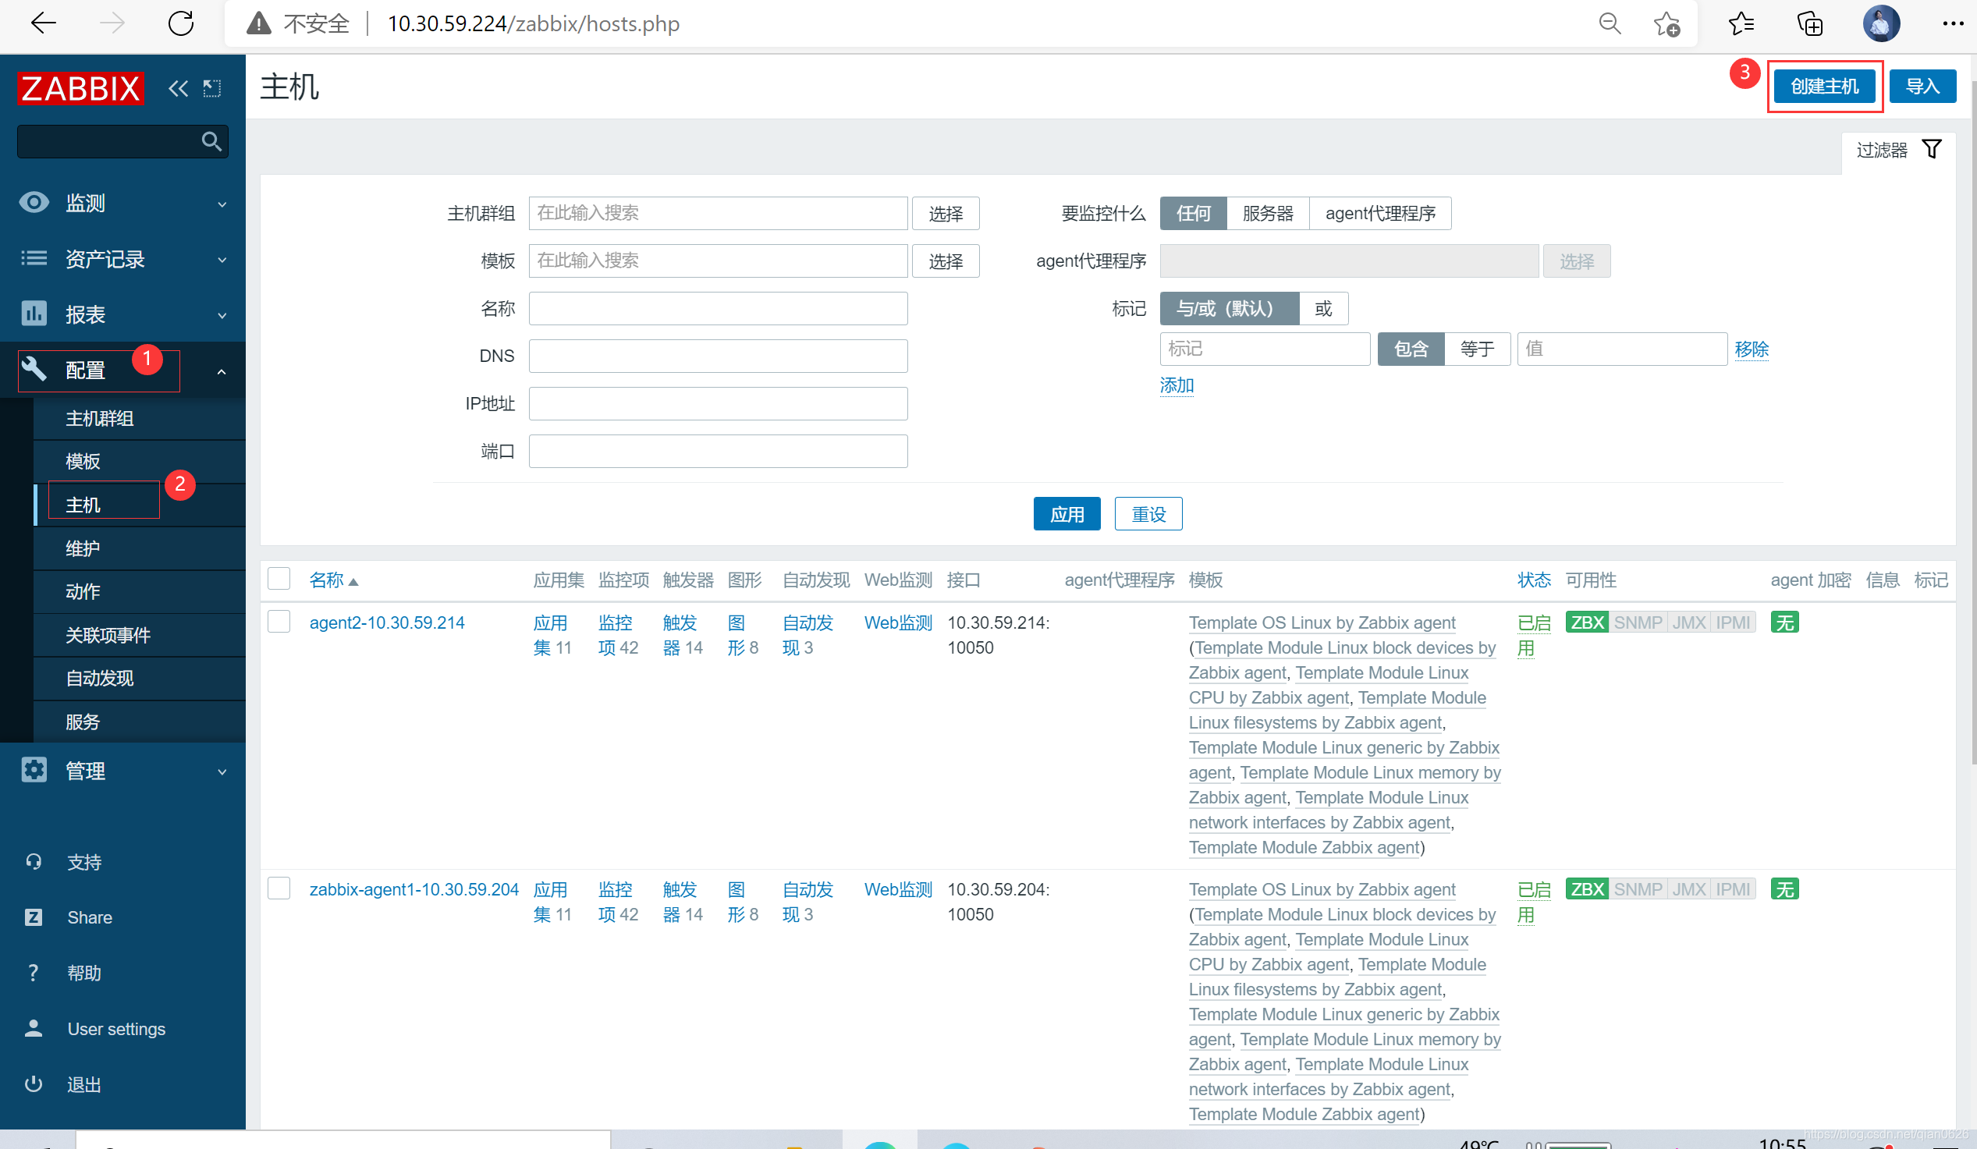Select agent代理程序 monitored-by option

point(1380,213)
